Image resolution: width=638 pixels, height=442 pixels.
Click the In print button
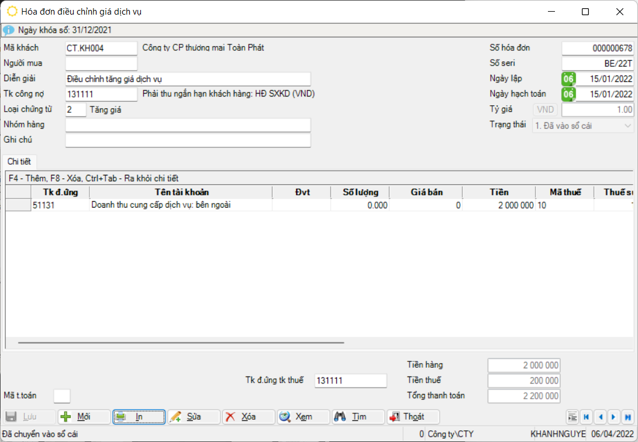pos(139,417)
